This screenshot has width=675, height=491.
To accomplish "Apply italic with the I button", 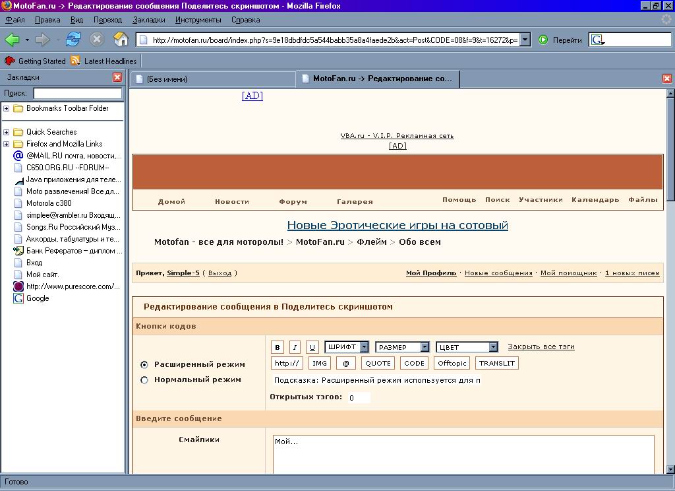I will point(295,347).
